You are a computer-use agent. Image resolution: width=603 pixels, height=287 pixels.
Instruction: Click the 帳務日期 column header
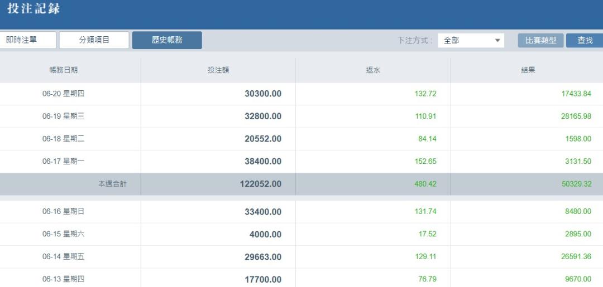pos(63,70)
